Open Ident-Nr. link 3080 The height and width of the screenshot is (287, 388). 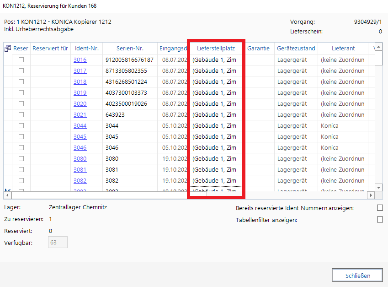(x=80, y=159)
